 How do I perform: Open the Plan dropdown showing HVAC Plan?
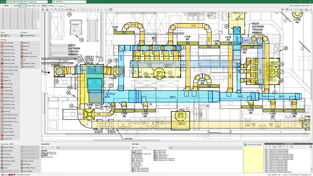coord(85,2)
